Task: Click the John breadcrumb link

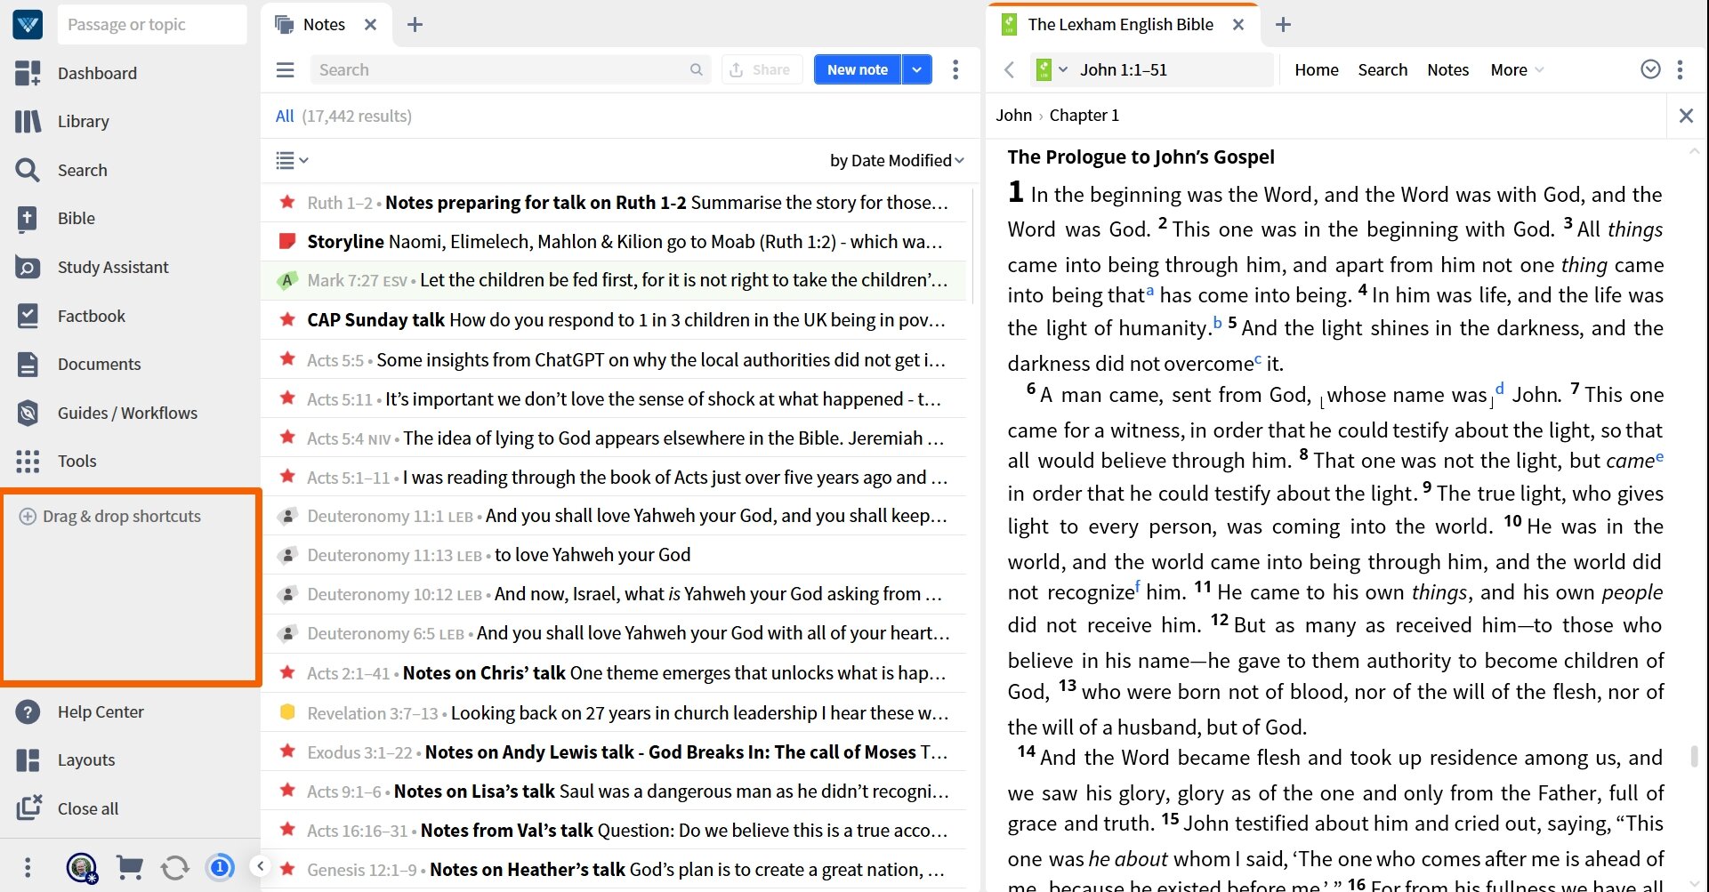Action: [1013, 116]
